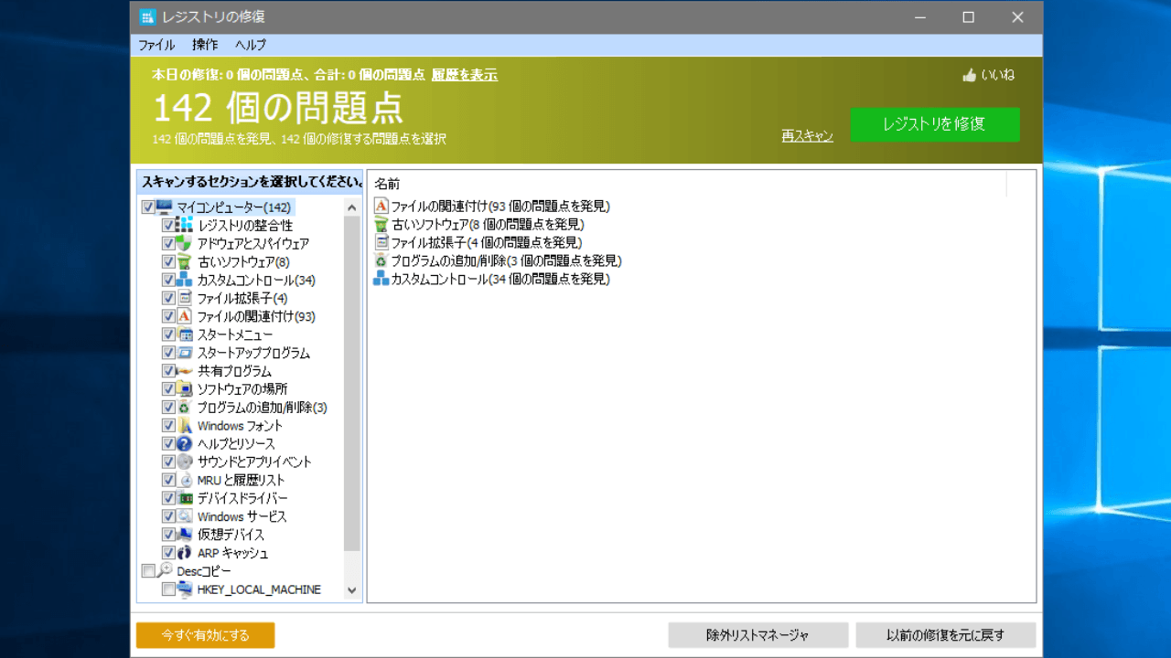
Task: Open the 履歴を表示 link
Action: 465,75
